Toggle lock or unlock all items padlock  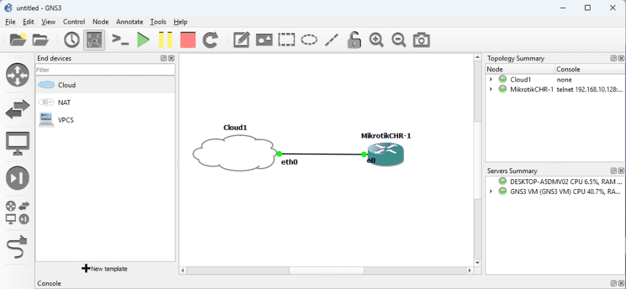click(x=353, y=40)
